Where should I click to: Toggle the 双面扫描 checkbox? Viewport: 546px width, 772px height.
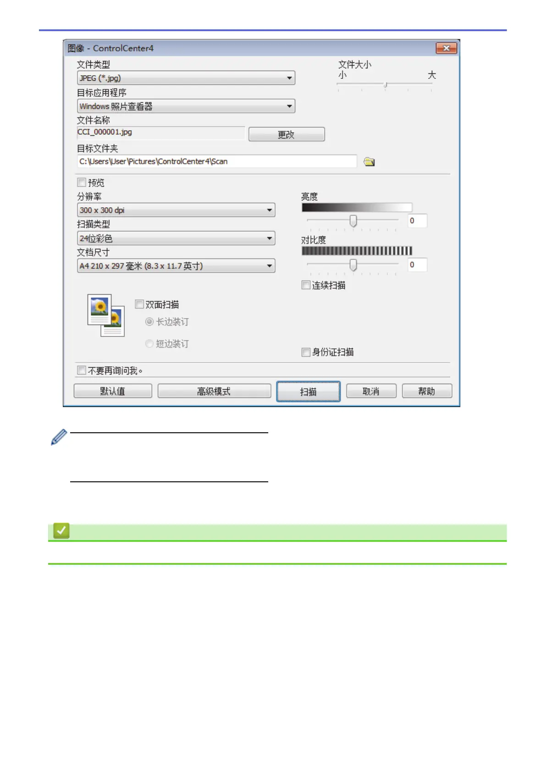click(139, 304)
